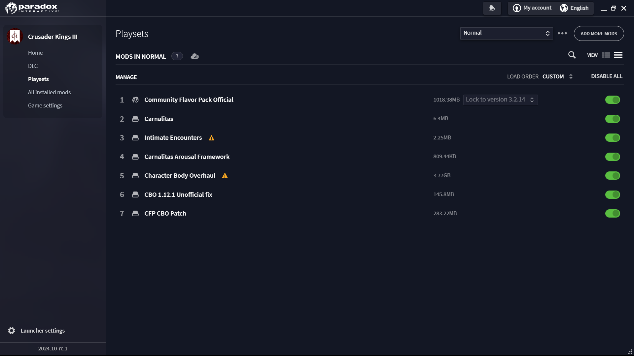Click the 3.77GB size value
The height and width of the screenshot is (356, 634).
(442, 175)
